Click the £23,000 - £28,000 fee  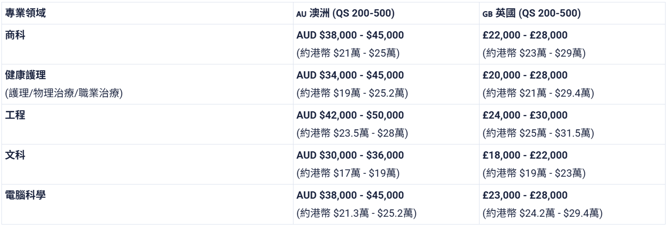(x=525, y=195)
